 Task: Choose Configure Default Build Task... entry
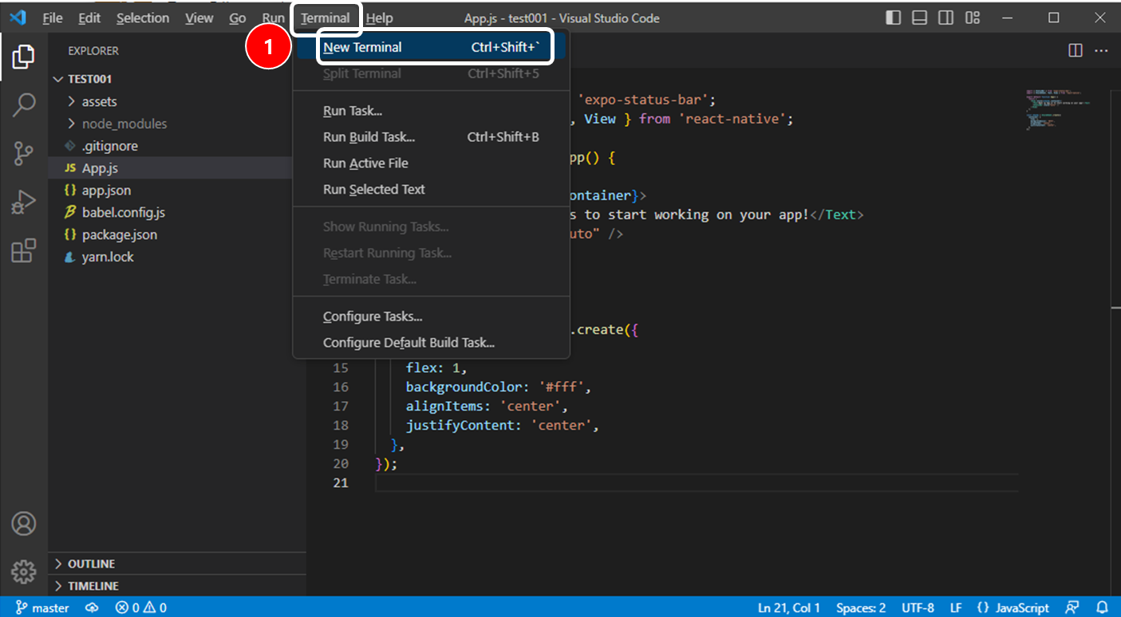coord(431,343)
